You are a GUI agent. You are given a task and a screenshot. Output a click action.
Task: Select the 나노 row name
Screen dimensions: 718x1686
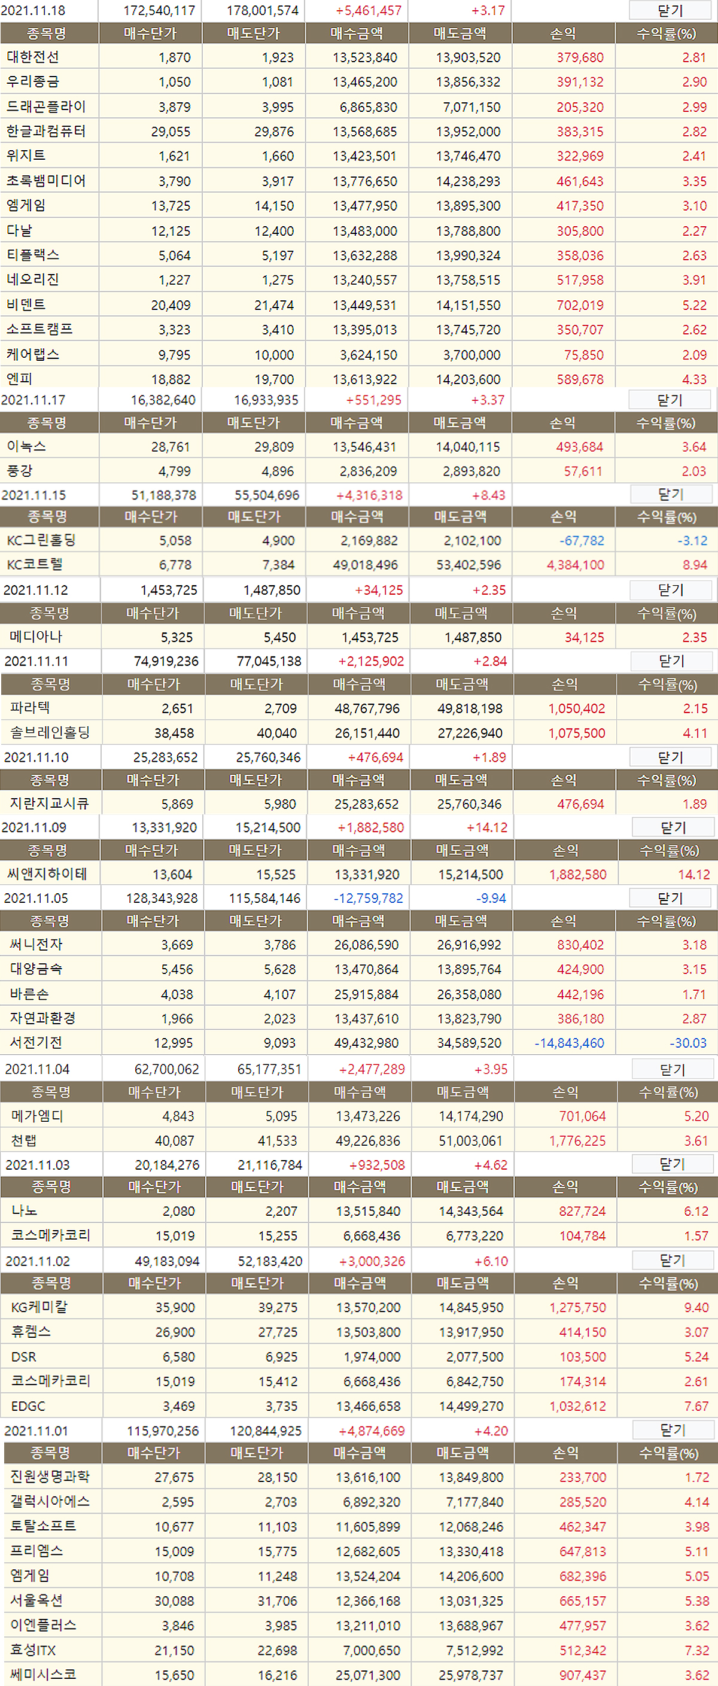pos(24,1211)
